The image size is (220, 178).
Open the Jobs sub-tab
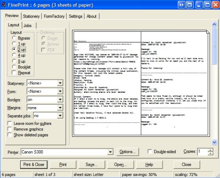coord(28,26)
